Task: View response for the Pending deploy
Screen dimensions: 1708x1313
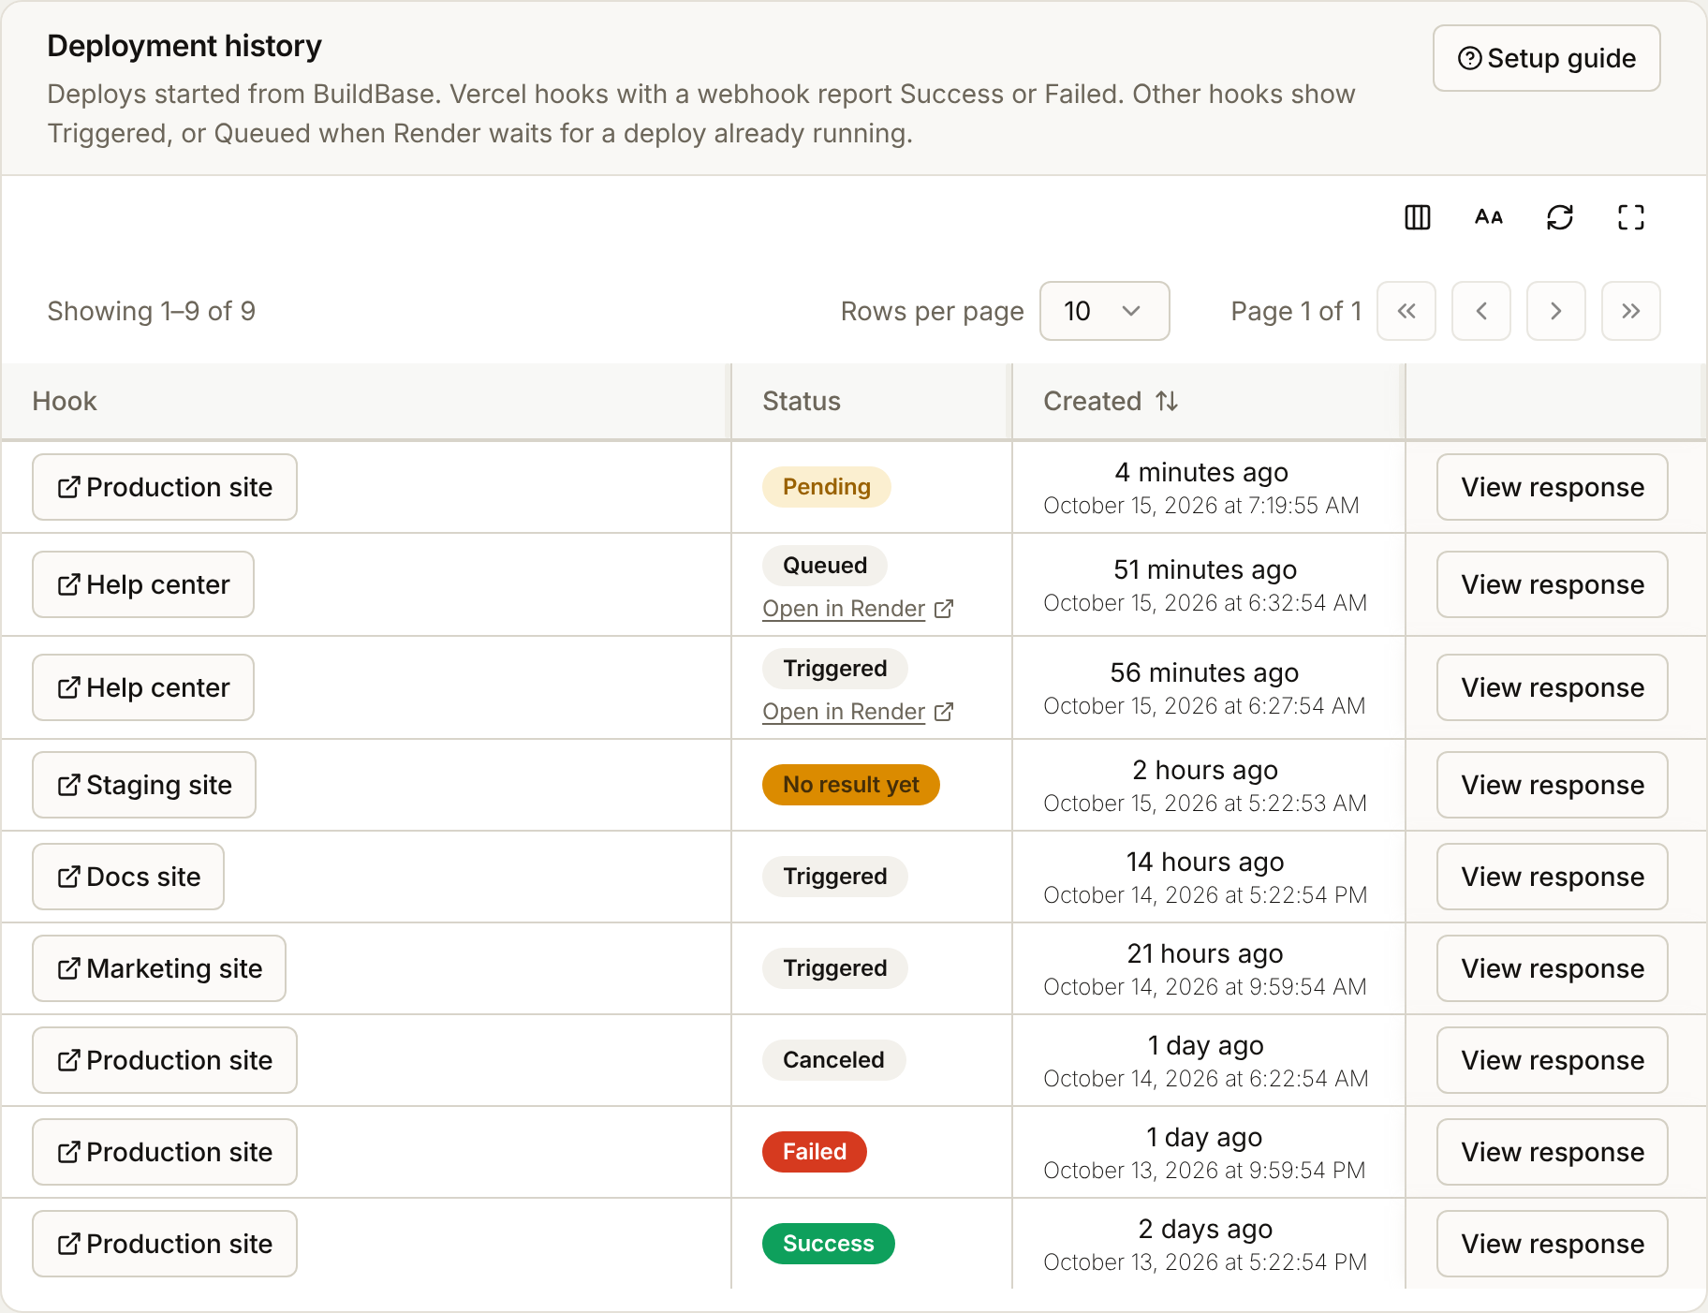Action: (1553, 487)
